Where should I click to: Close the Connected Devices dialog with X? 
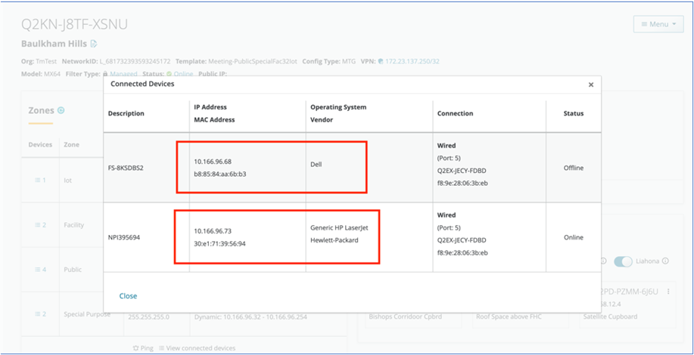(591, 85)
